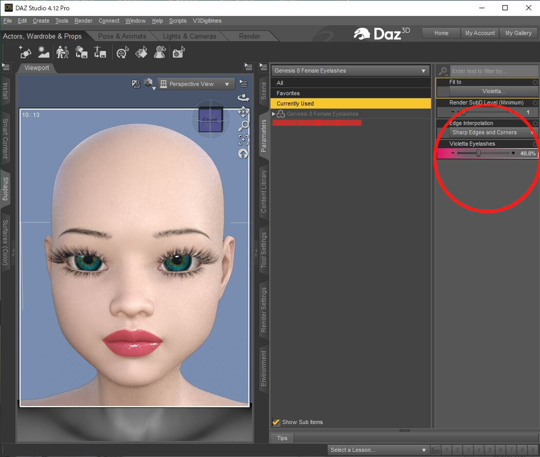Open the Surfaces (Color) side tab
Image resolution: width=540 pixels, height=457 pixels.
pyautogui.click(x=5, y=242)
